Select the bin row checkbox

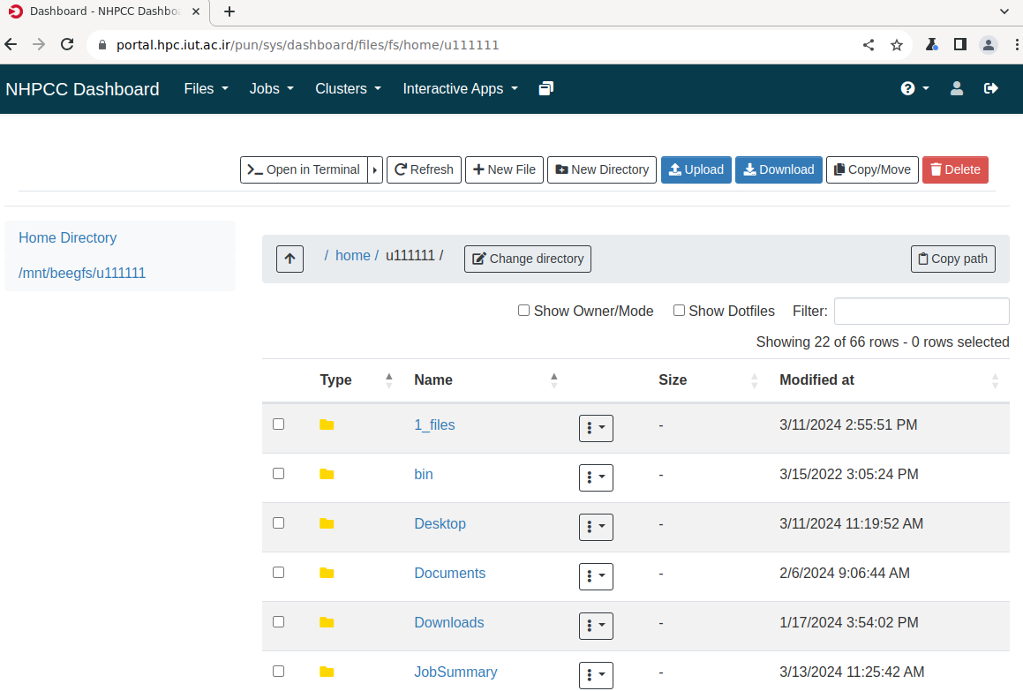click(279, 474)
